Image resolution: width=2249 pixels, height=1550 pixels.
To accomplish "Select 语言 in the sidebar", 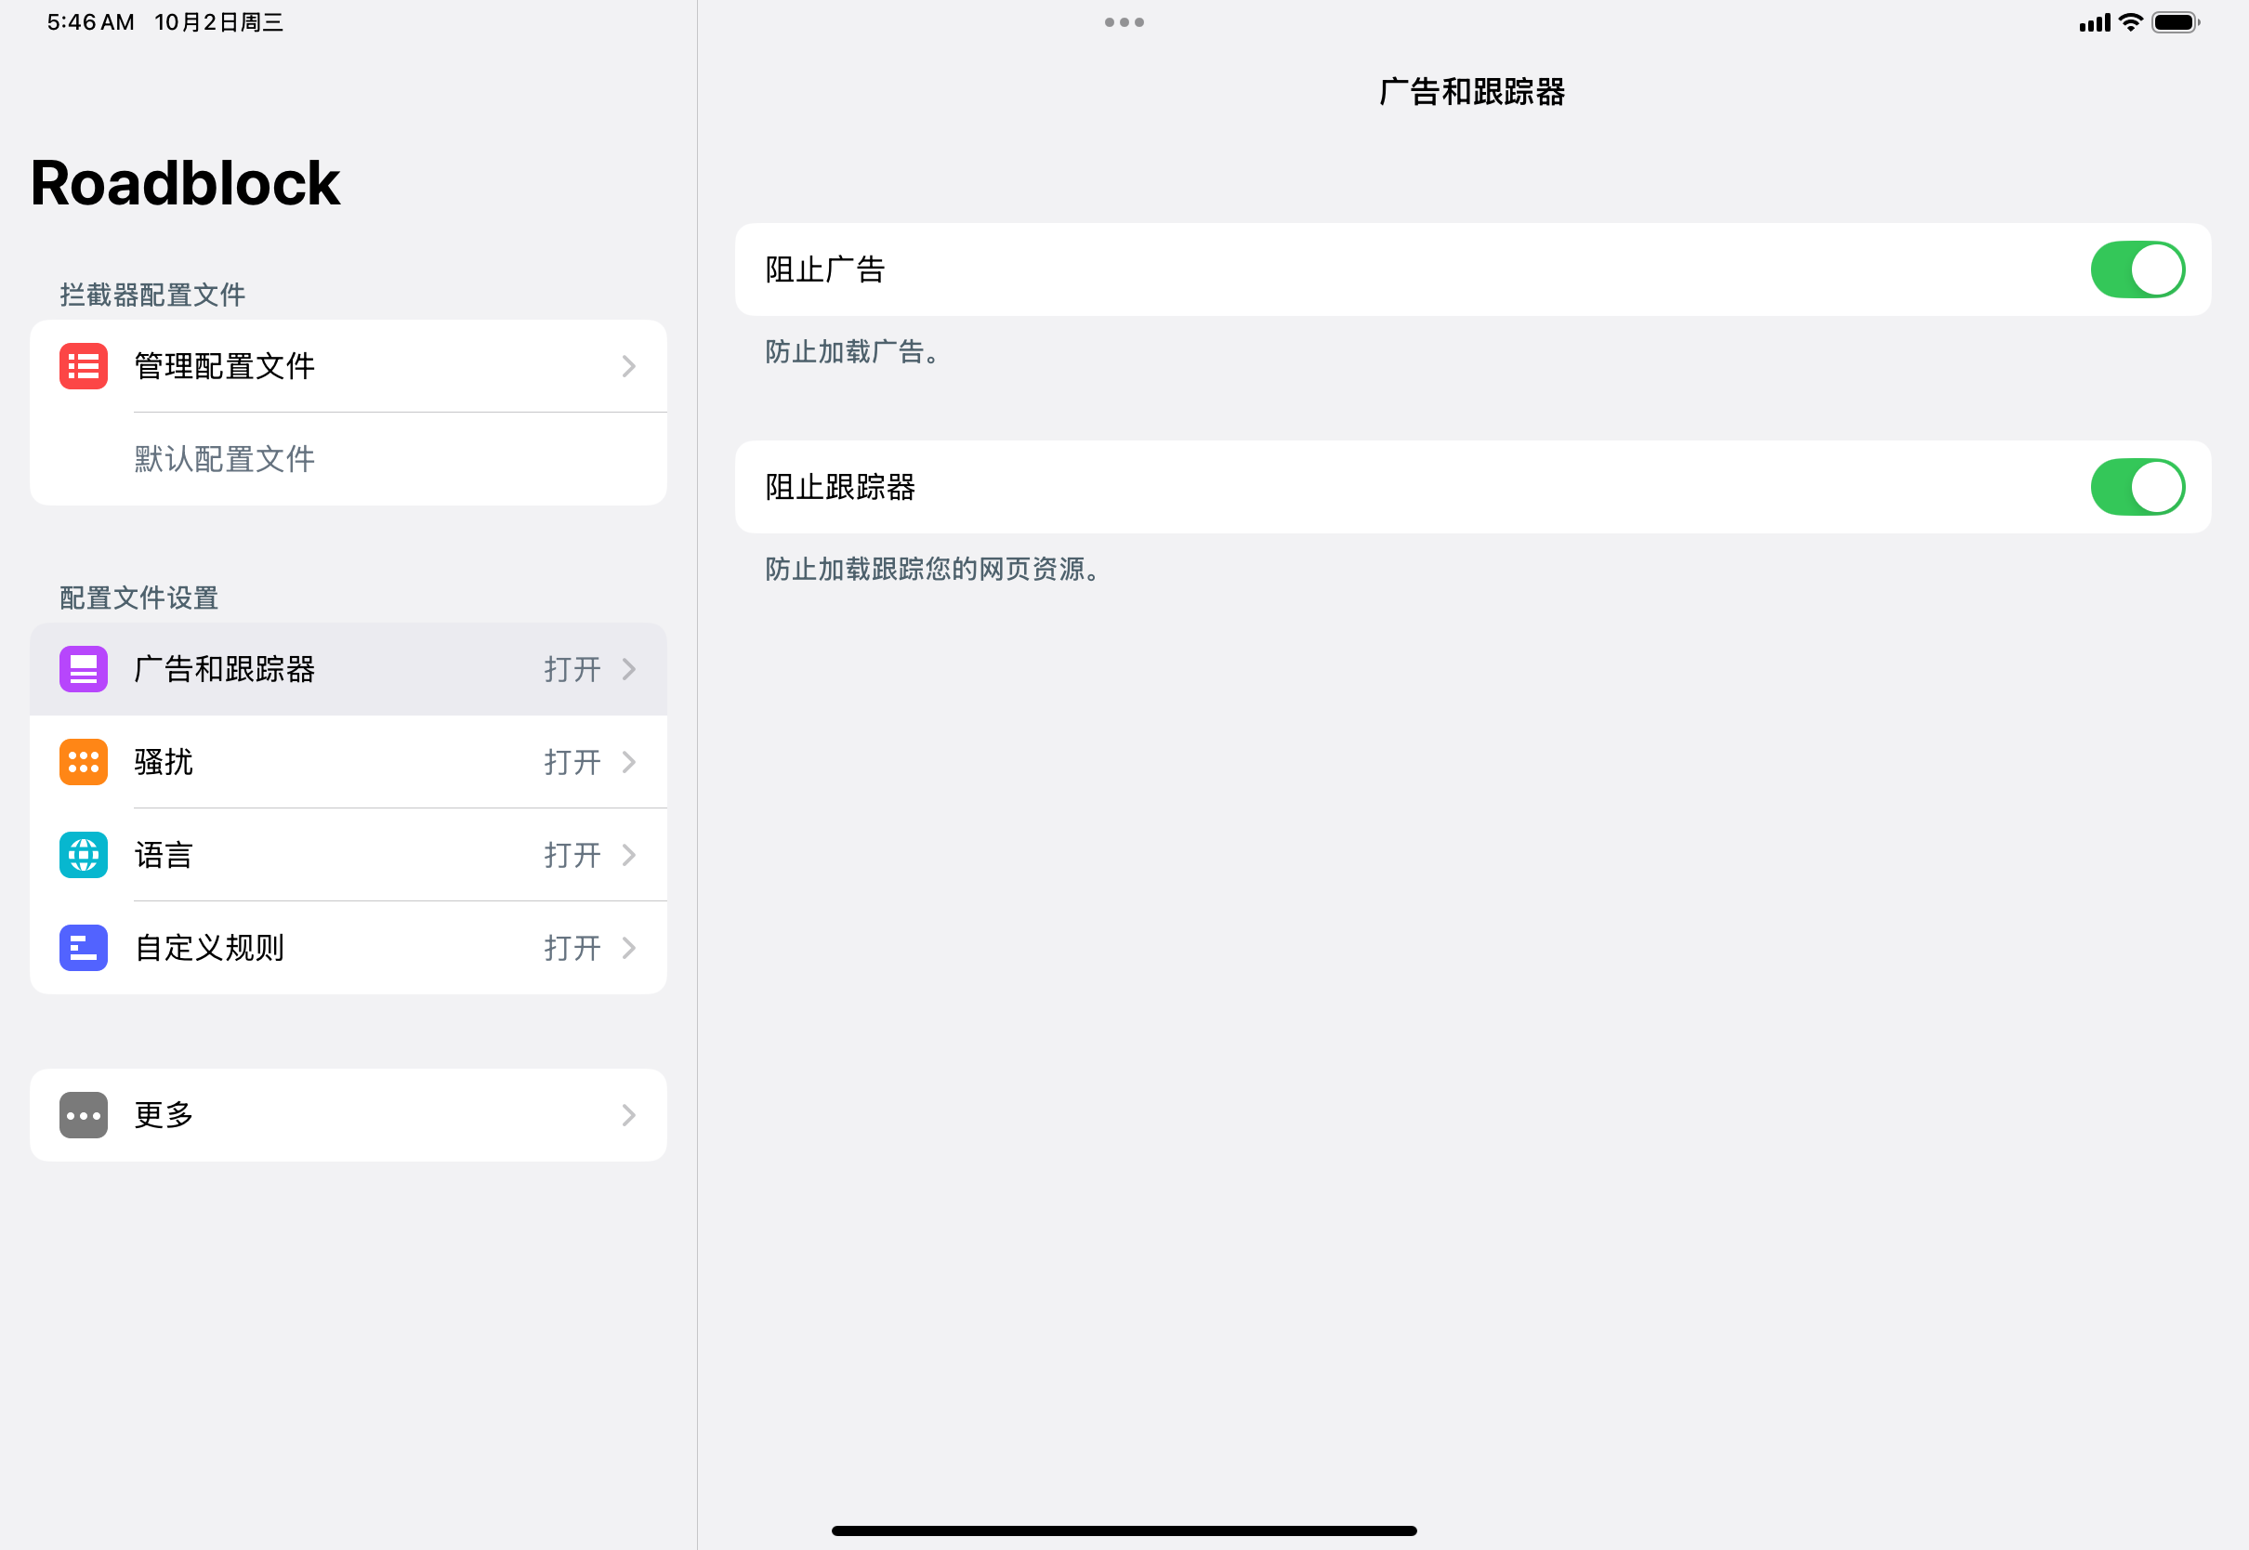I will pyautogui.click(x=349, y=855).
